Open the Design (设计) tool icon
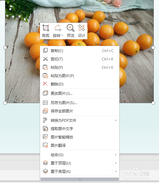 (x=82, y=28)
